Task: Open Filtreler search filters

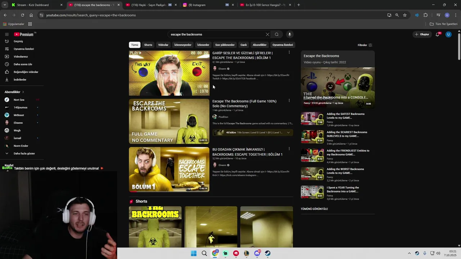Action: tap(365, 45)
